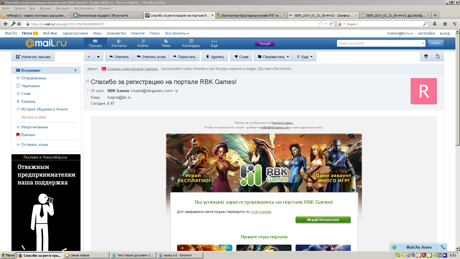Image resolution: width=460 pixels, height=259 pixels.
Task: Open the Закладки menu
Action: click(x=62, y=8)
